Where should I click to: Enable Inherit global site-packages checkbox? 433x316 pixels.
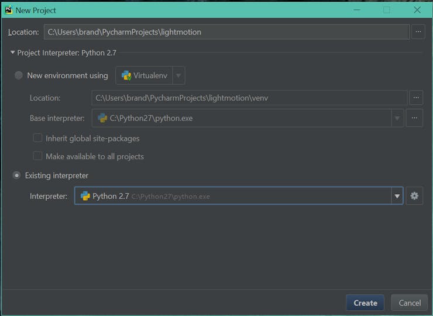click(x=37, y=138)
